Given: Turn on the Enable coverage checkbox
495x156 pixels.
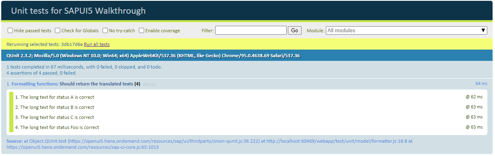Looking at the screenshot, I should click(x=142, y=31).
